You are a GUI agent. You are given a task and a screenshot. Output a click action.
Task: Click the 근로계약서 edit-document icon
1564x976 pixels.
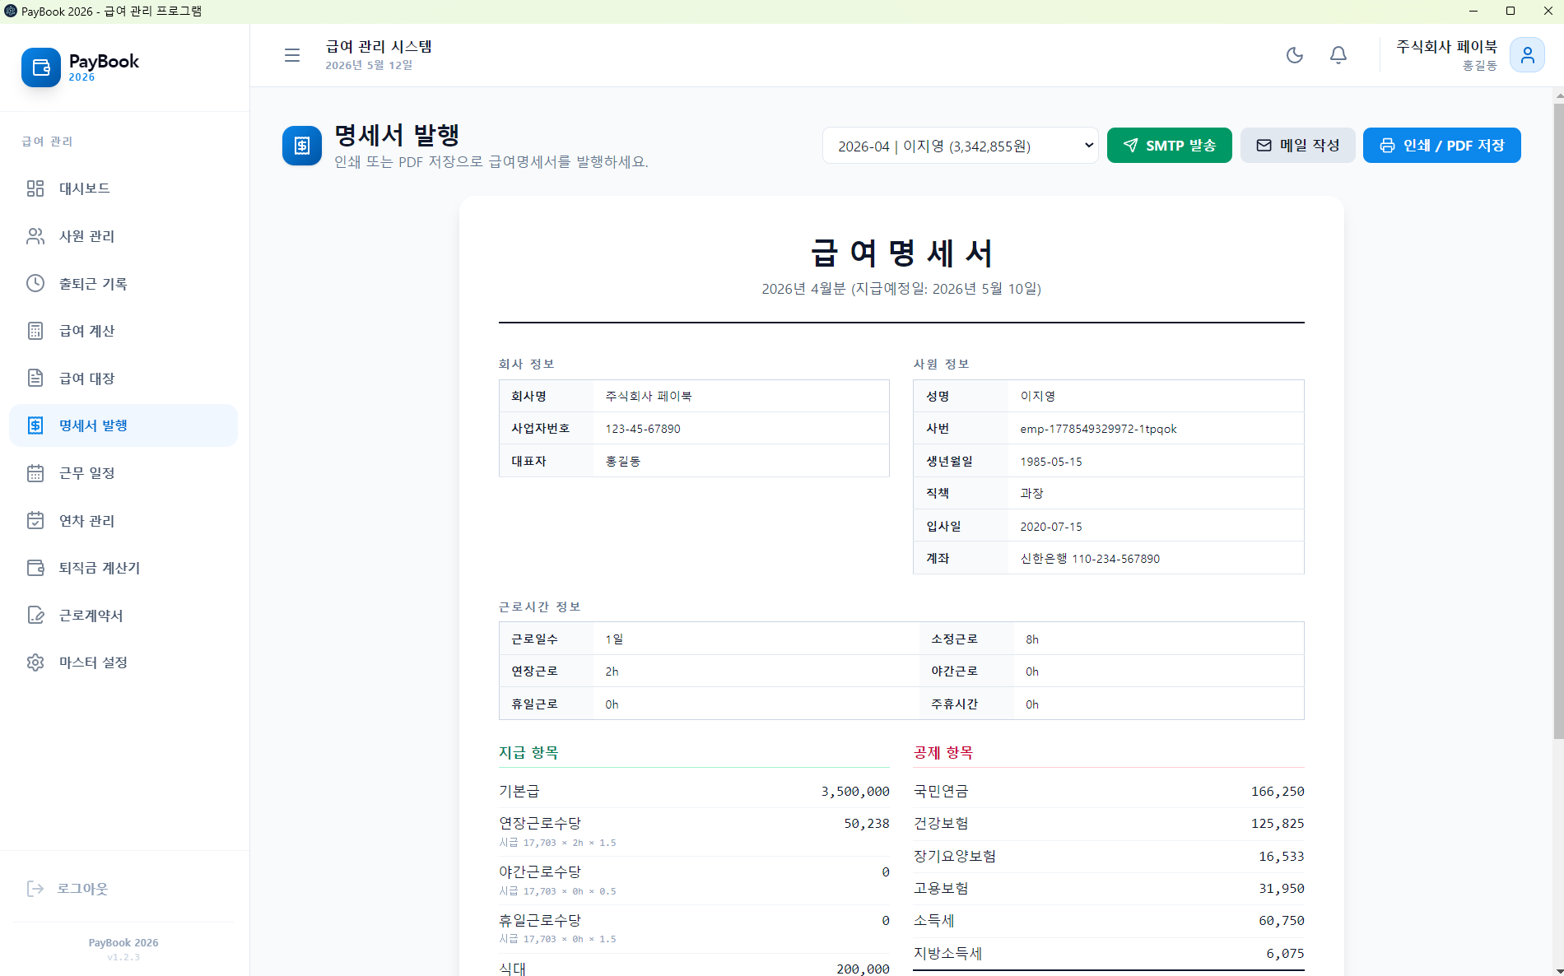pos(35,615)
